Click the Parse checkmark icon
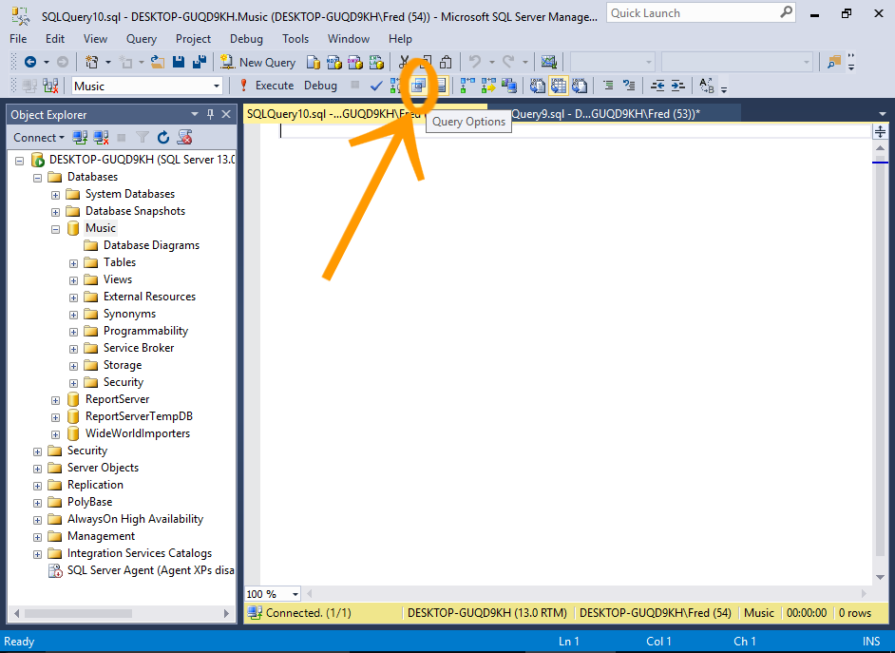This screenshot has width=895, height=653. click(x=376, y=86)
